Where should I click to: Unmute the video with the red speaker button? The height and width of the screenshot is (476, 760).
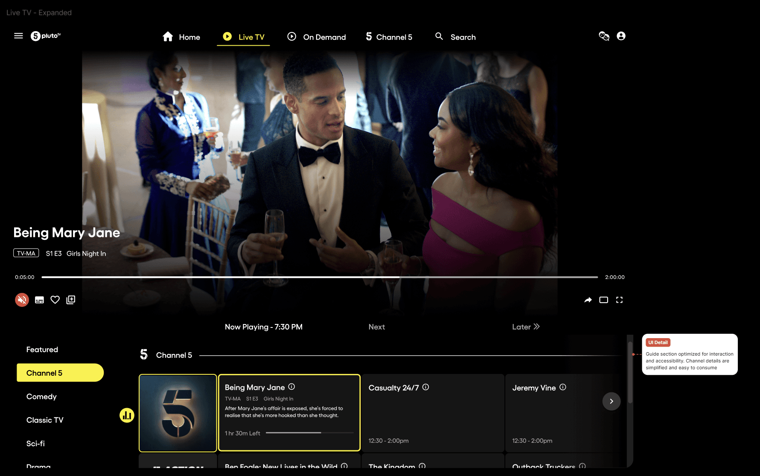click(22, 300)
